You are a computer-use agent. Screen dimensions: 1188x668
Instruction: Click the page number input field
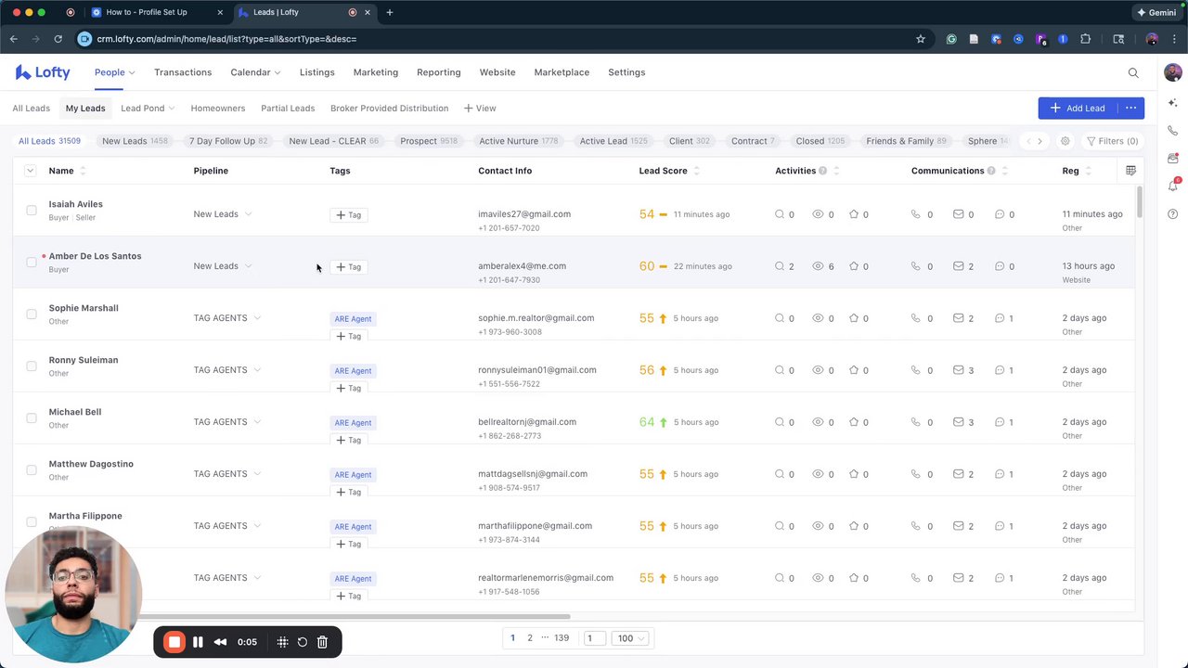coord(594,638)
